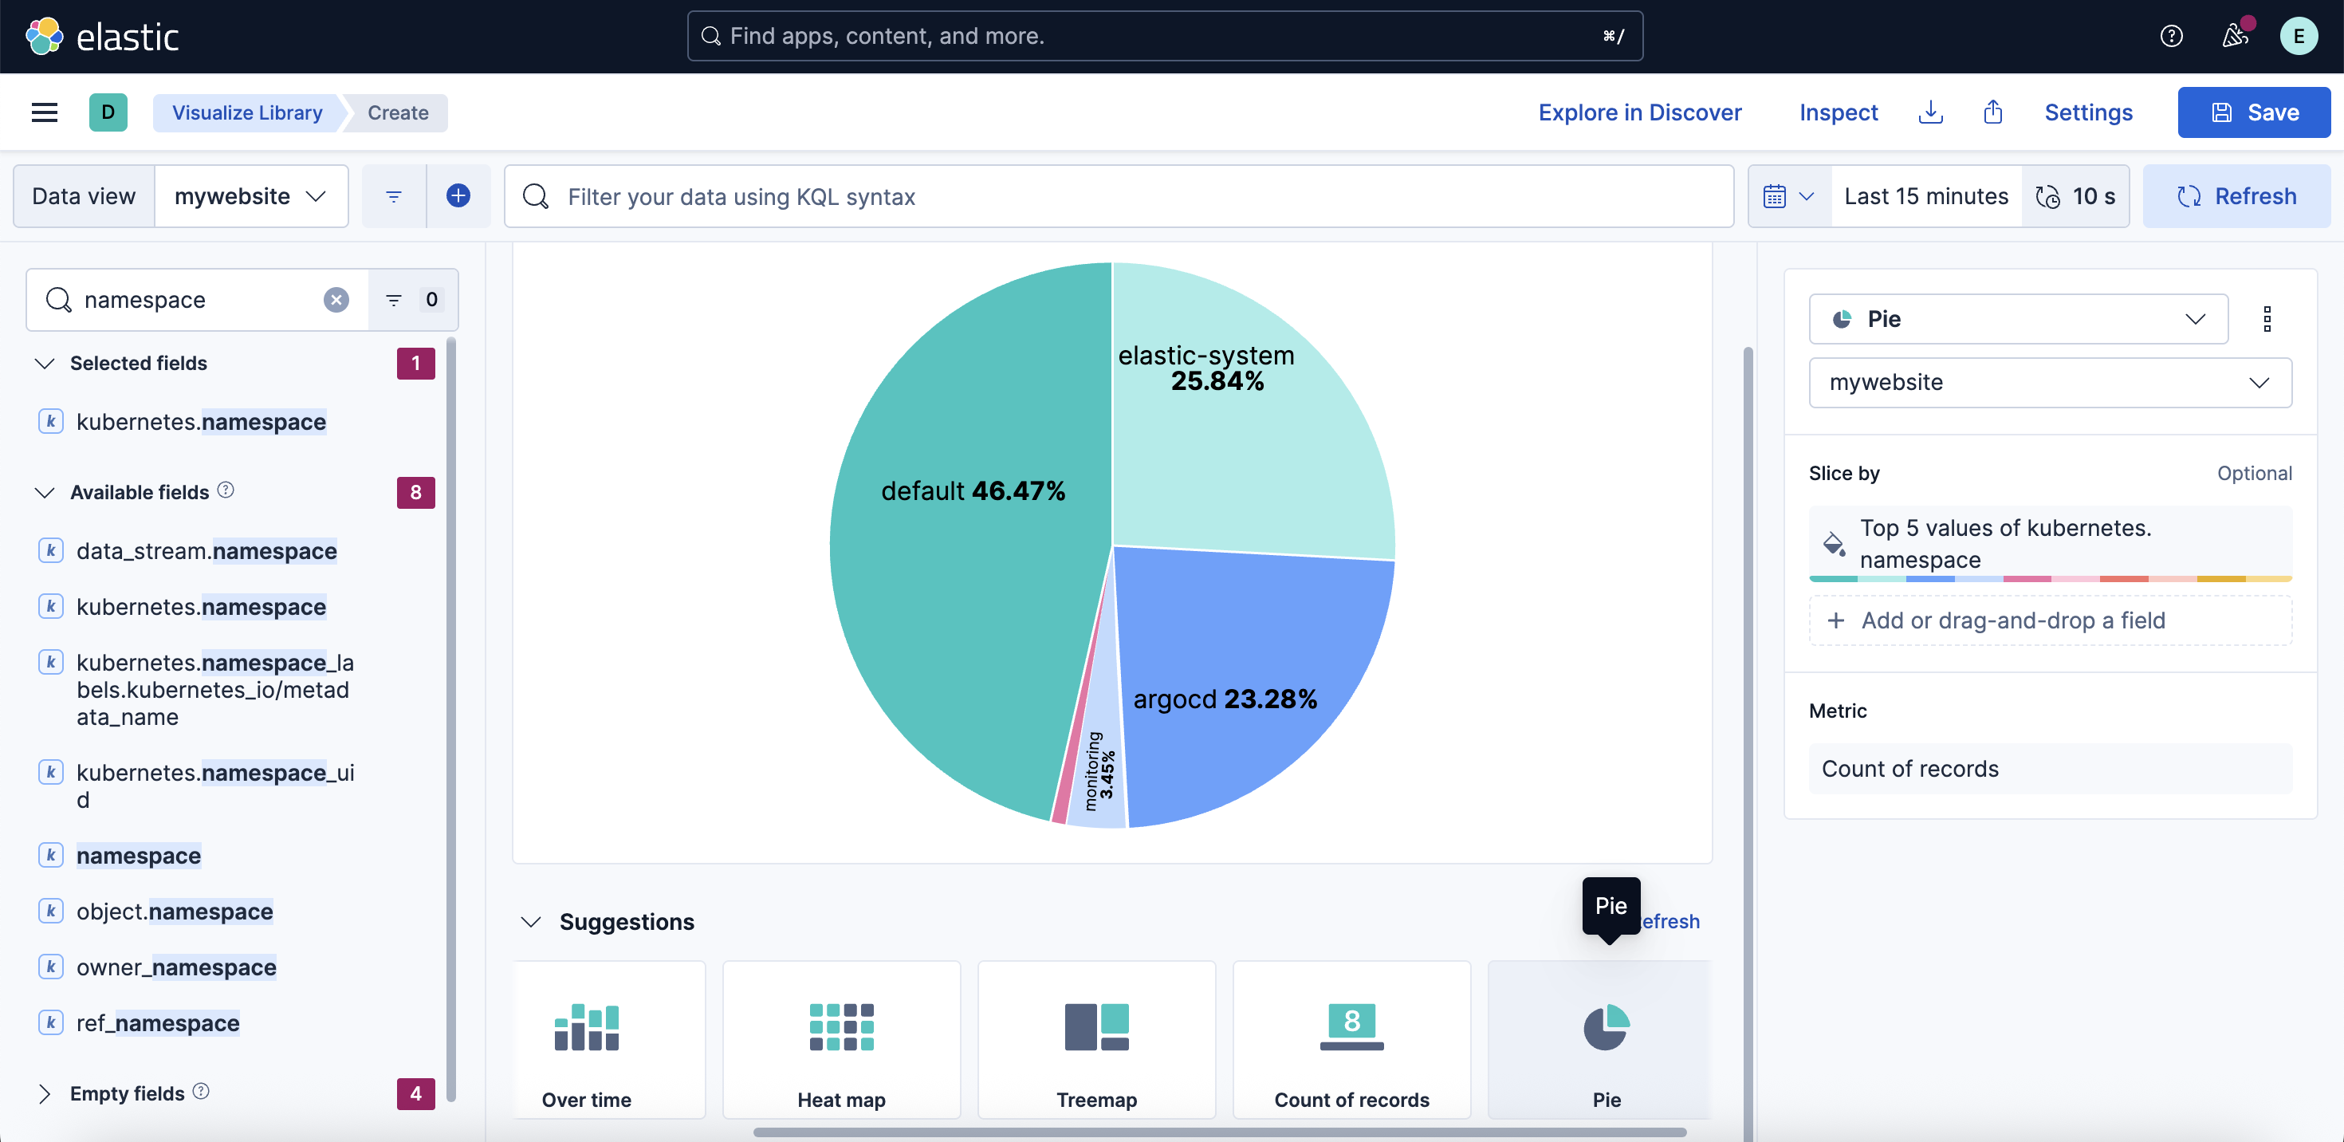Collapse the Available fields section
The width and height of the screenshot is (2344, 1142).
(x=44, y=492)
